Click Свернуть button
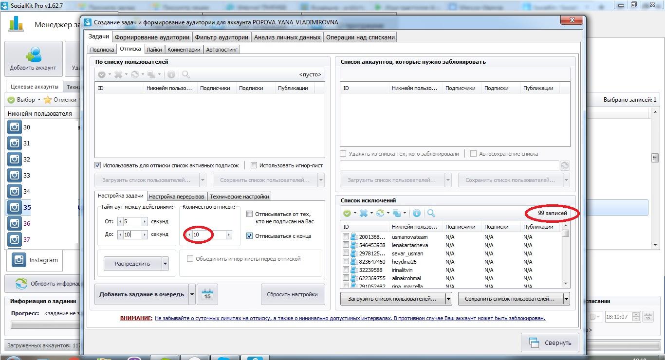Viewport: 665px width, 360px height. (x=550, y=342)
